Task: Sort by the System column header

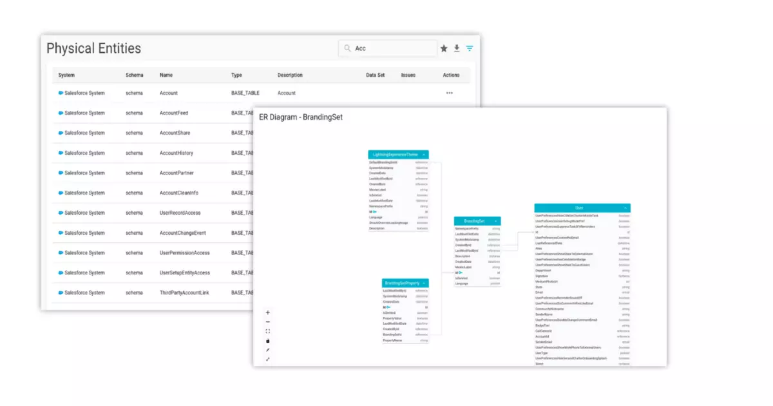Action: click(66, 75)
